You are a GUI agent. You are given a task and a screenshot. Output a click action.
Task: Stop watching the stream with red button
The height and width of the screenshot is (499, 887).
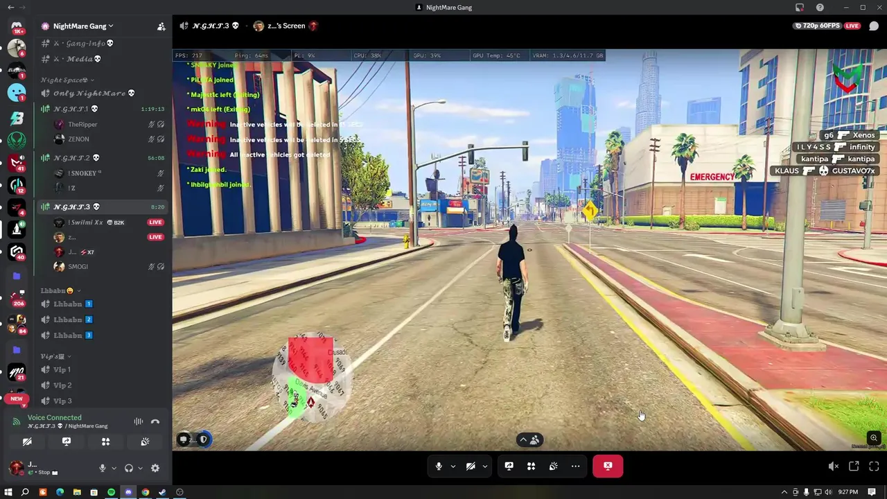(x=608, y=466)
